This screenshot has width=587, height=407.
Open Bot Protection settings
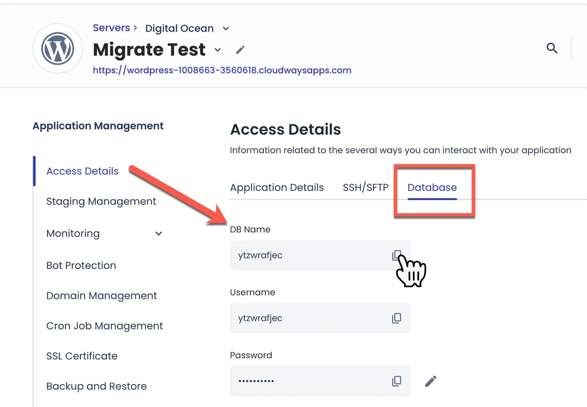[81, 265]
